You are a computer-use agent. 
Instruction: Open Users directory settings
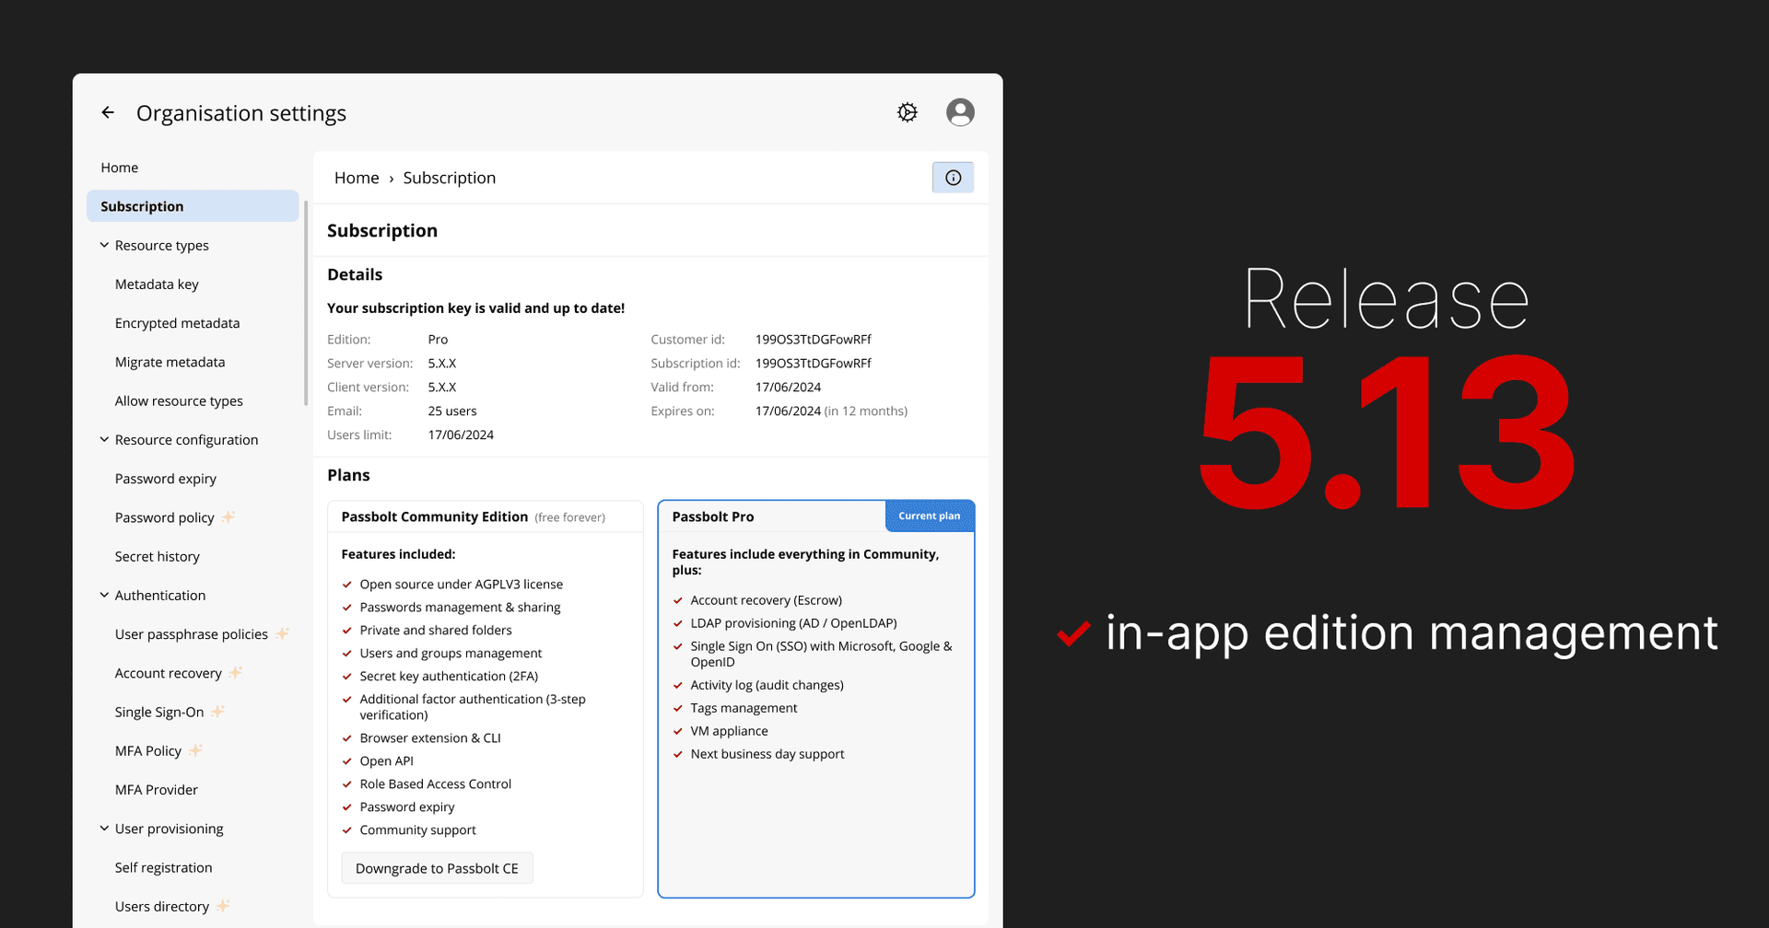click(x=162, y=907)
